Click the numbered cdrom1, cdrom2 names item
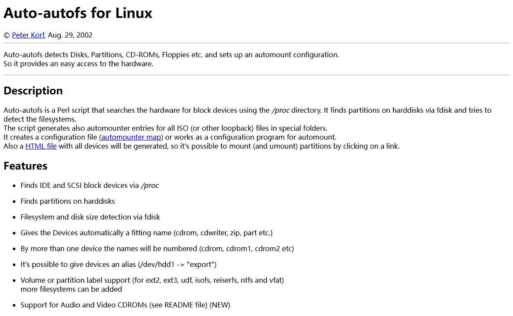513x316 pixels. click(x=157, y=249)
